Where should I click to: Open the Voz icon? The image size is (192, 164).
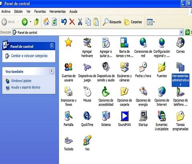coord(87,140)
